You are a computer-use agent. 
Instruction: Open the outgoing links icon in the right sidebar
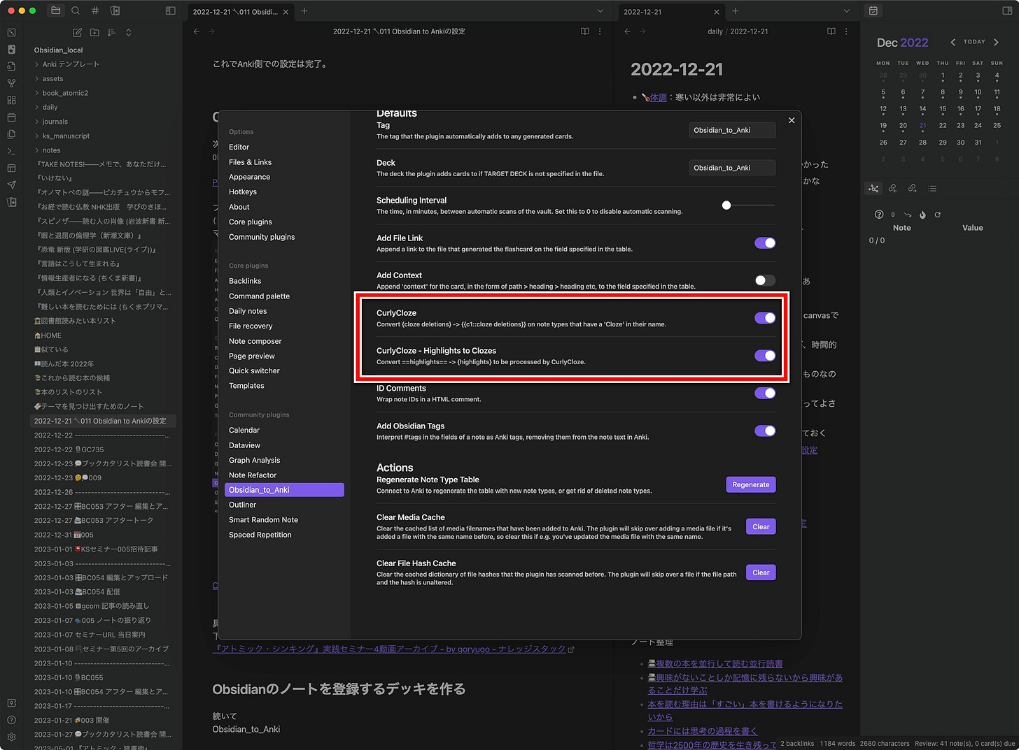912,188
